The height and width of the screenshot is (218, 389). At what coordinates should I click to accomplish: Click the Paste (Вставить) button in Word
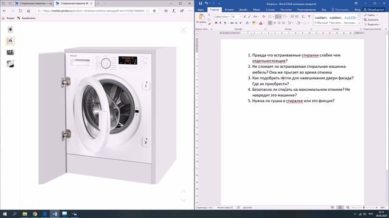click(x=201, y=19)
